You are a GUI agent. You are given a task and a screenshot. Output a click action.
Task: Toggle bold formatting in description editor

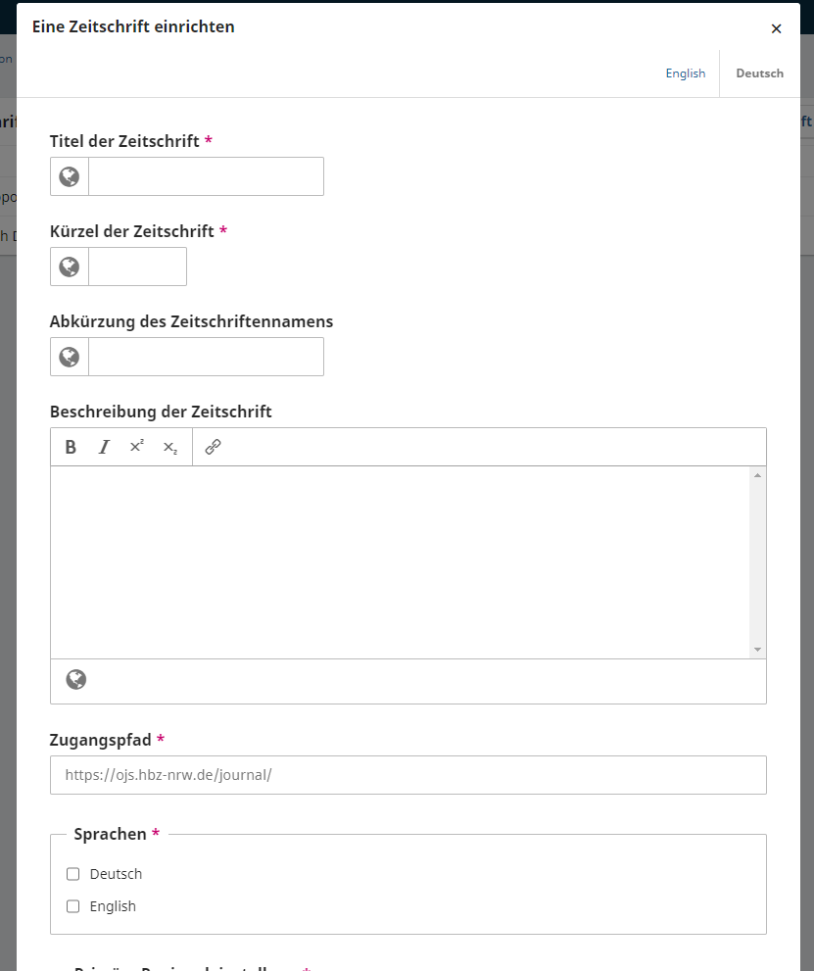click(x=71, y=447)
